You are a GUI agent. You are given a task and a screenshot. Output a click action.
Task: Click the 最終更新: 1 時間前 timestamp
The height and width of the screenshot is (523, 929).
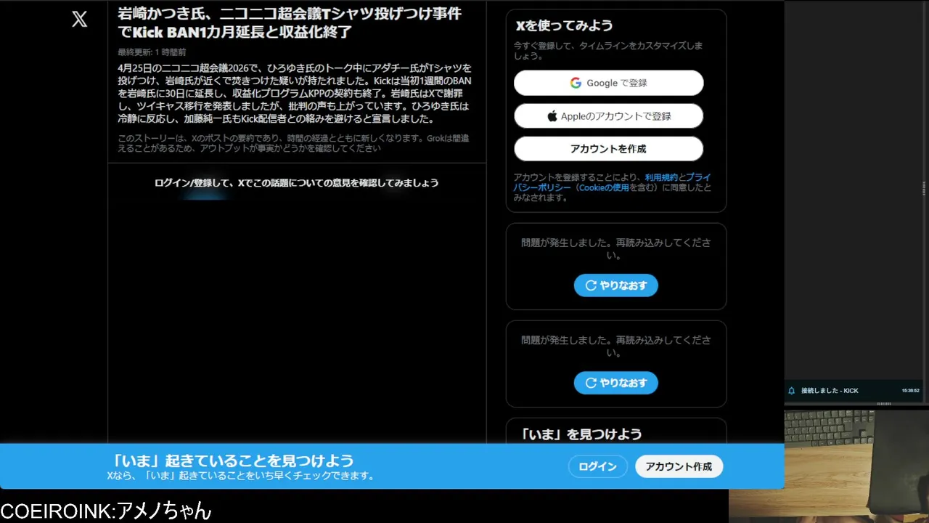click(152, 52)
